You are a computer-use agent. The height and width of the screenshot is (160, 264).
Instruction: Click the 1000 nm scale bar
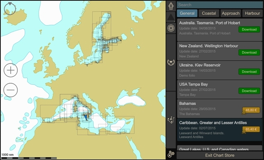pyautogui.click(x=29, y=158)
